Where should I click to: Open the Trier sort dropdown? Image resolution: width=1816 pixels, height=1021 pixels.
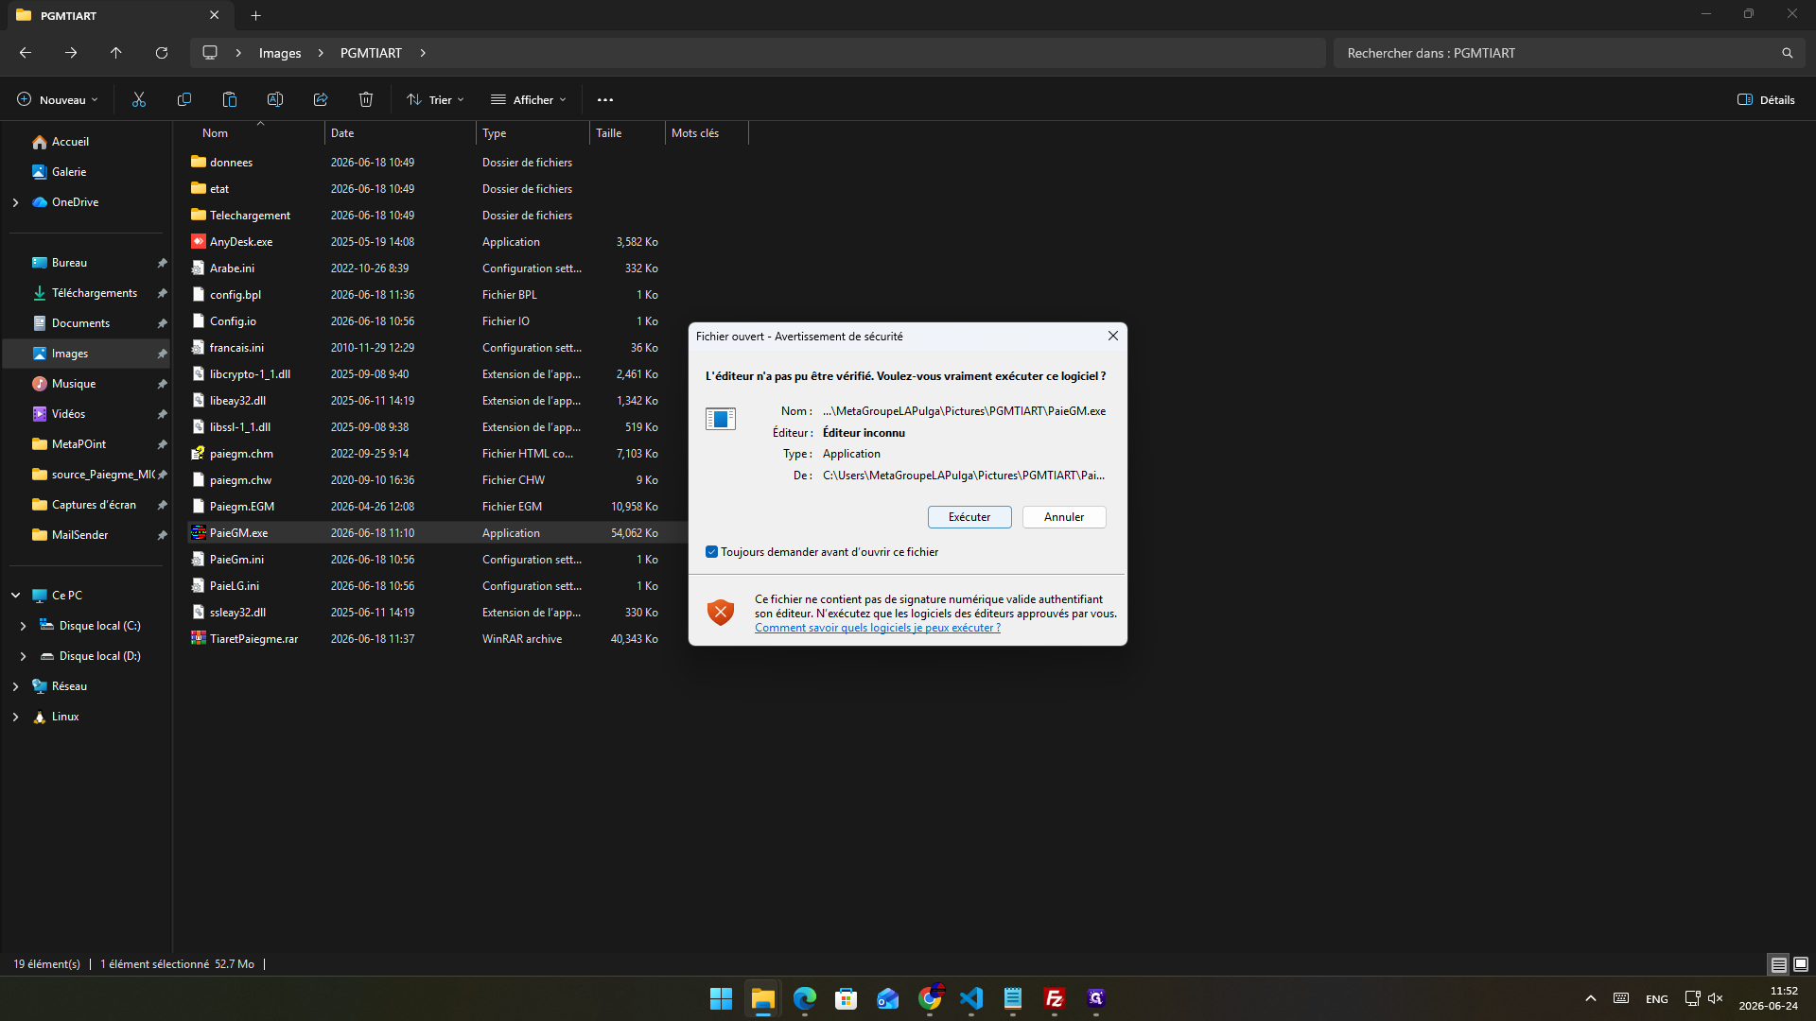tap(435, 99)
